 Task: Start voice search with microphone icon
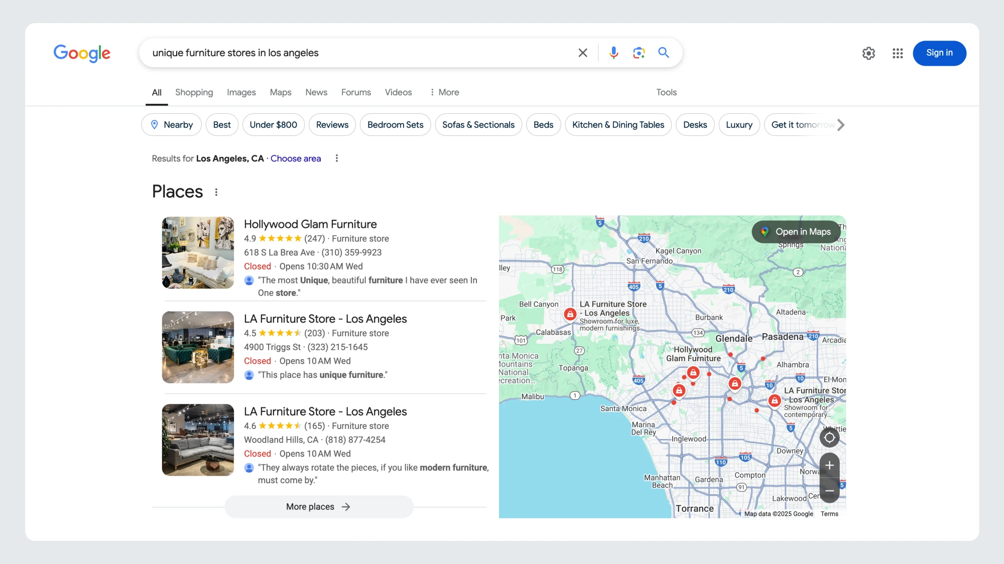coord(613,53)
